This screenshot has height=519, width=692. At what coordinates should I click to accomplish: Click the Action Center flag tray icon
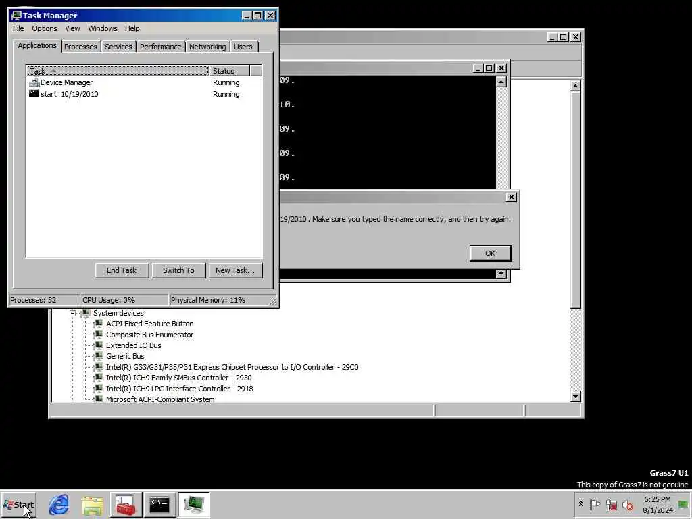coord(595,504)
